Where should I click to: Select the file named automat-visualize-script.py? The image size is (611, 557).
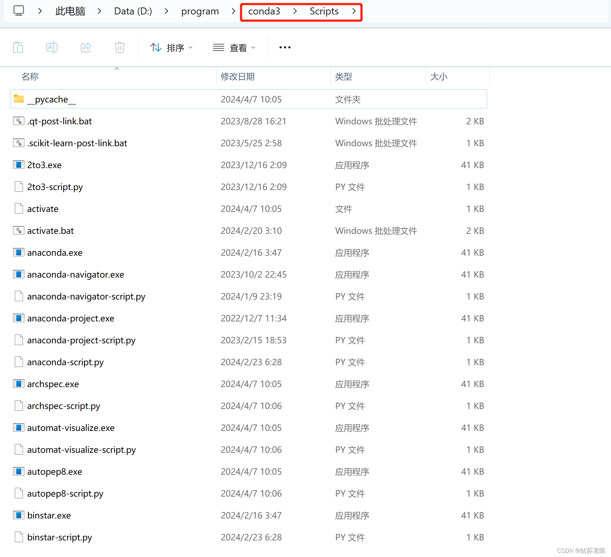(x=82, y=450)
